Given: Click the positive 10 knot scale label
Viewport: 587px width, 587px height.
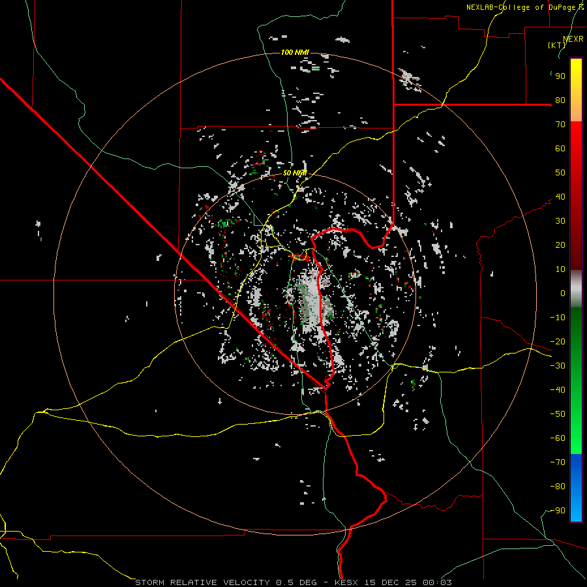Looking at the screenshot, I should [x=560, y=269].
